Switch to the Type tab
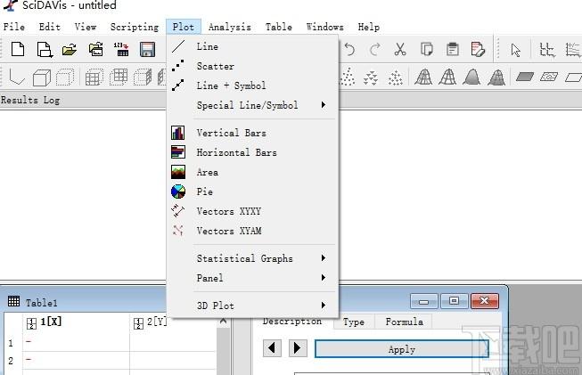Screen dimensions: 582x375 [x=354, y=322]
